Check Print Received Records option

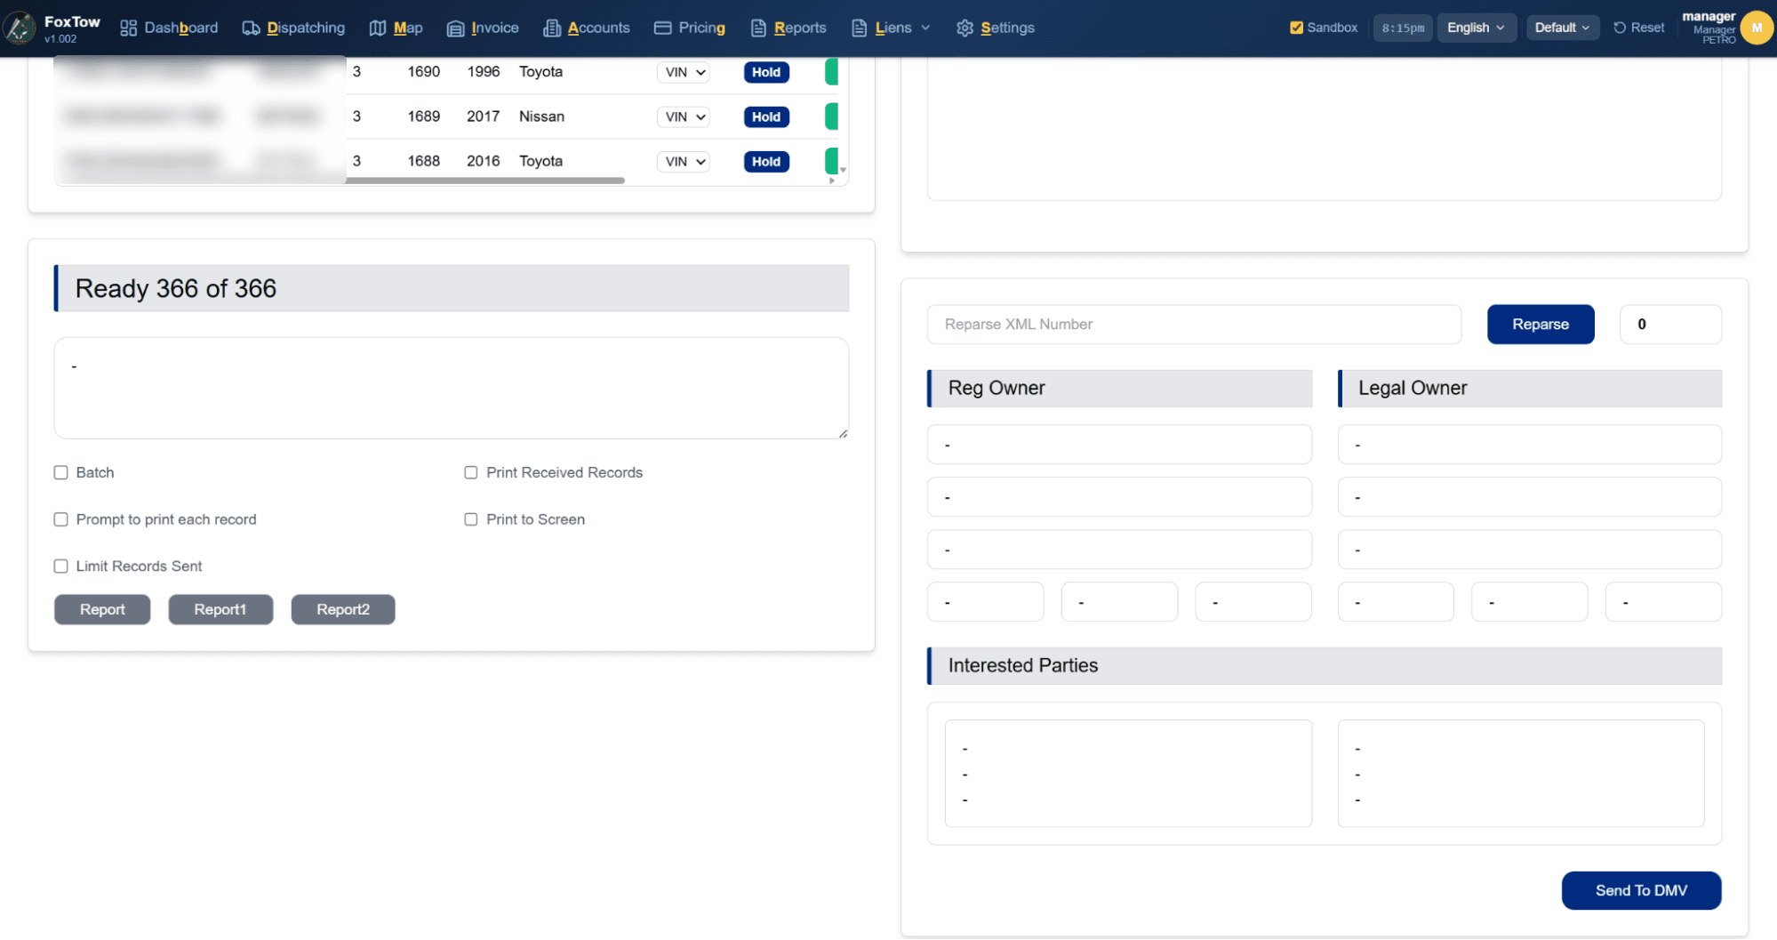(471, 472)
